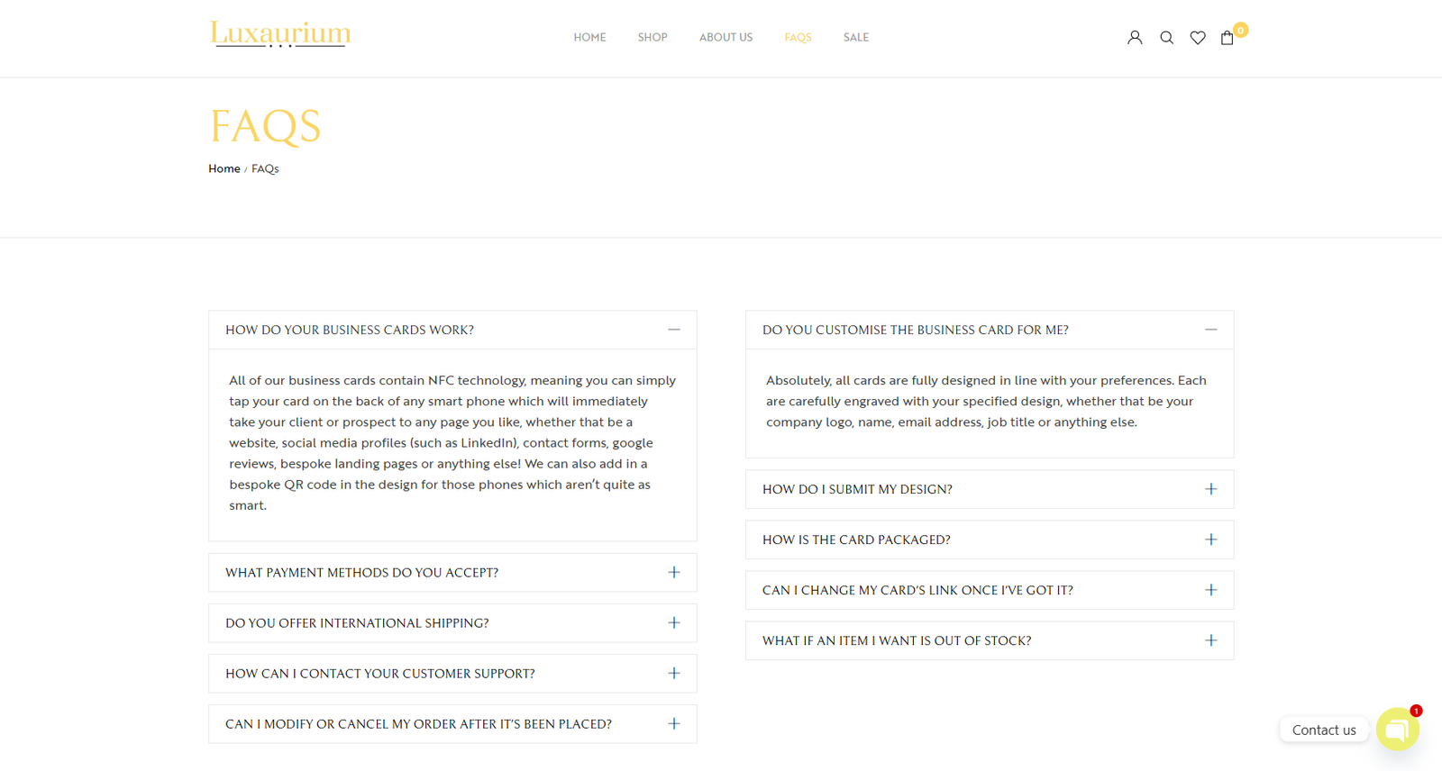Click plus icon for out of stock question
The width and height of the screenshot is (1442, 771).
click(1211, 640)
